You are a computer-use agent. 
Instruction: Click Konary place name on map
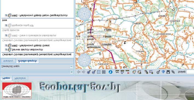pos(163,16)
